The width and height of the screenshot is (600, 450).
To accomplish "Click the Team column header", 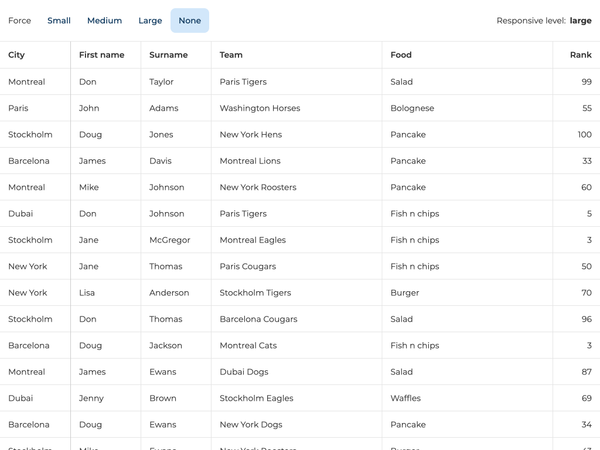I will [231, 55].
